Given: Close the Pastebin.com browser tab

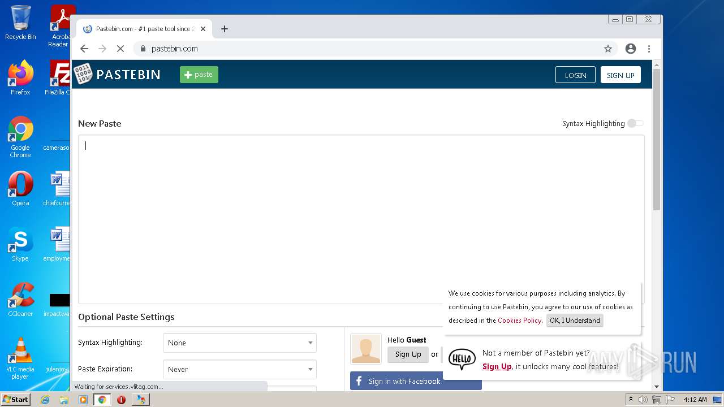Looking at the screenshot, I should pyautogui.click(x=203, y=29).
